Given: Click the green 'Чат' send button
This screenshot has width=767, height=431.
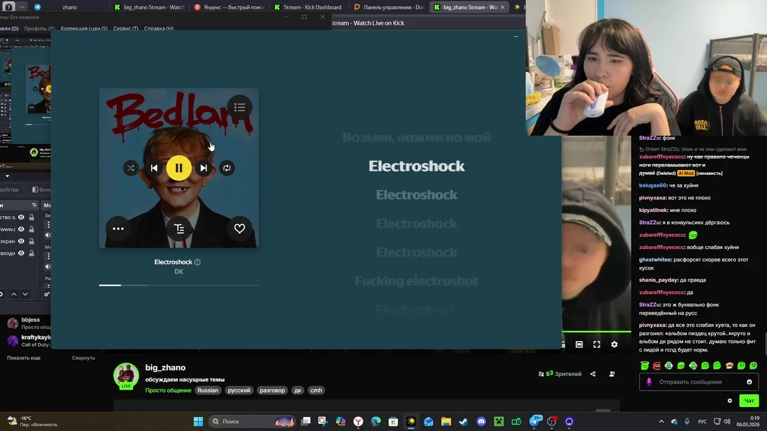Looking at the screenshot, I should point(749,401).
